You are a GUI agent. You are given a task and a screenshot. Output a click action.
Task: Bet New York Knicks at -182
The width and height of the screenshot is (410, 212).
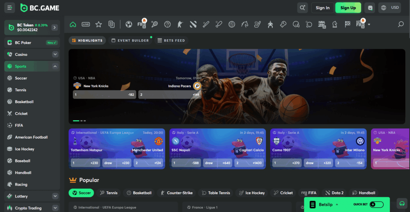105,95
